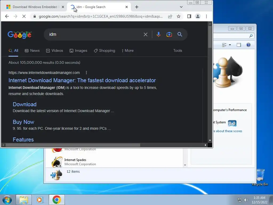The width and height of the screenshot is (273, 205).
Task: Switch to Shopping results
Action: [105, 51]
